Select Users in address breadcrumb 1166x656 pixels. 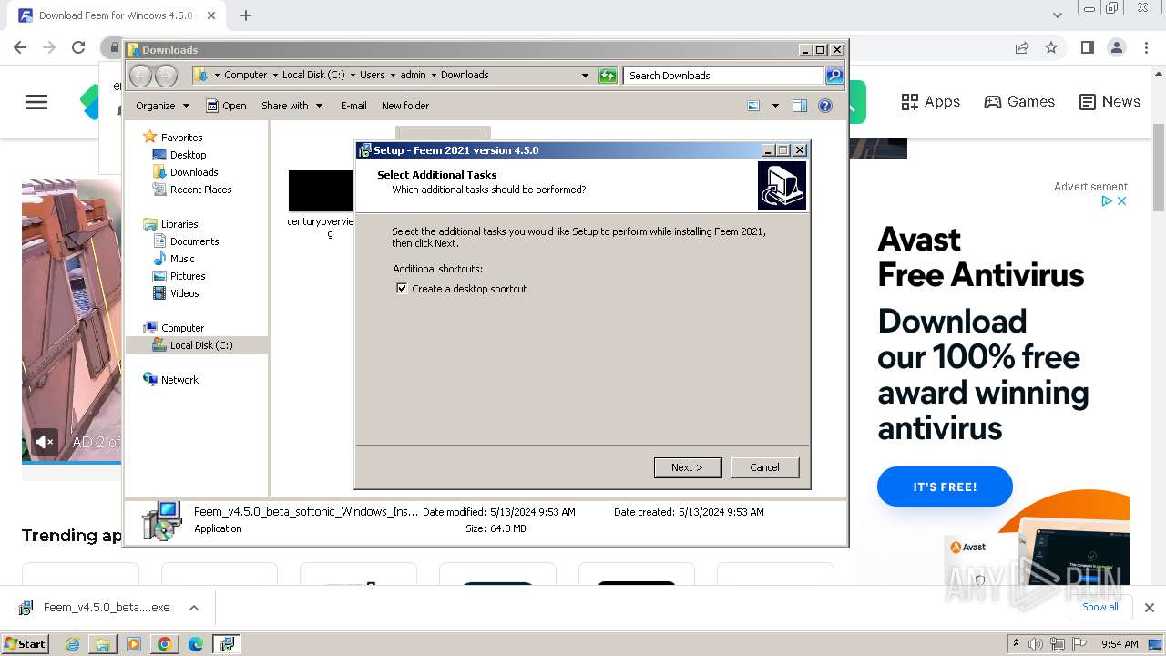pyautogui.click(x=372, y=75)
